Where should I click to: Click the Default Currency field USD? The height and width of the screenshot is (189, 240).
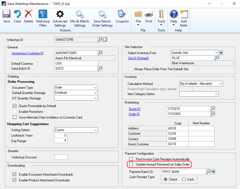click(x=76, y=63)
